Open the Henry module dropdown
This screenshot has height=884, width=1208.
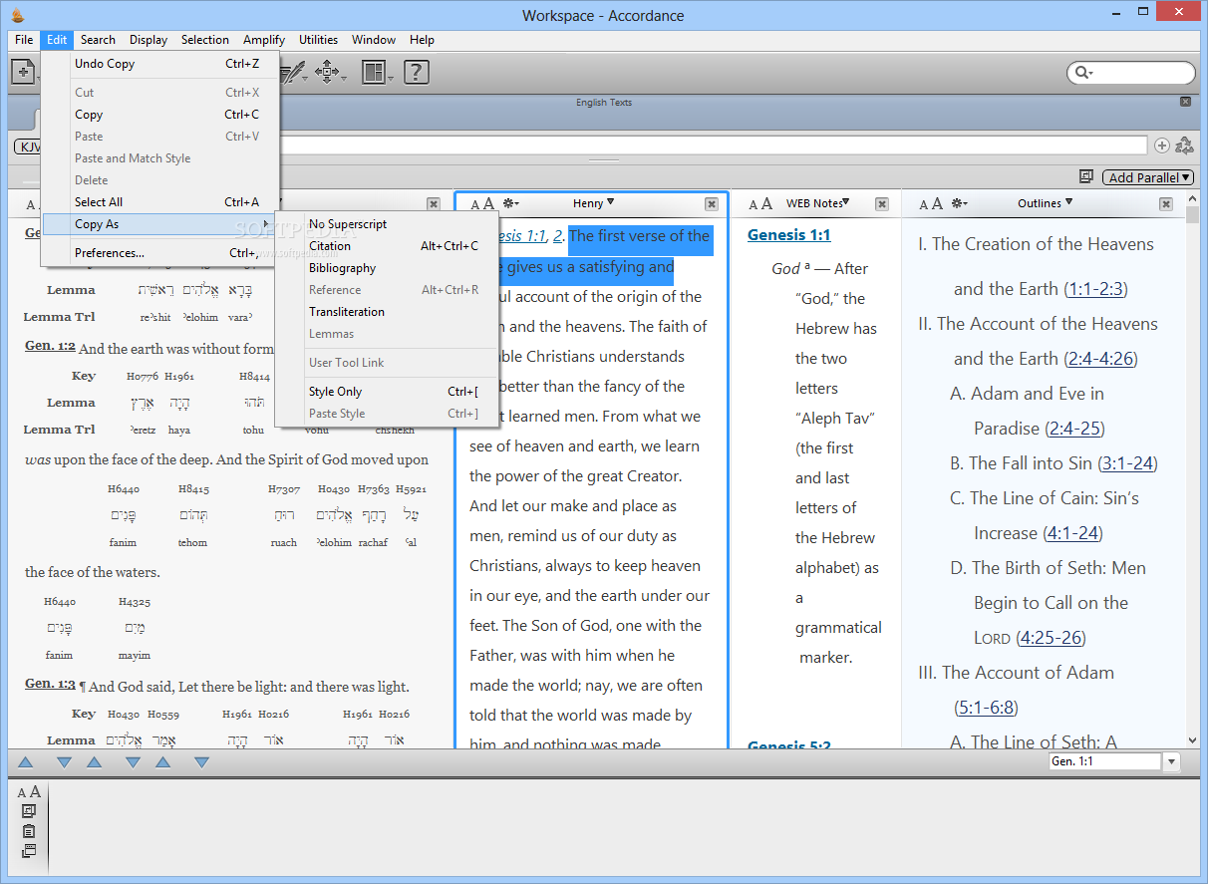tap(593, 203)
